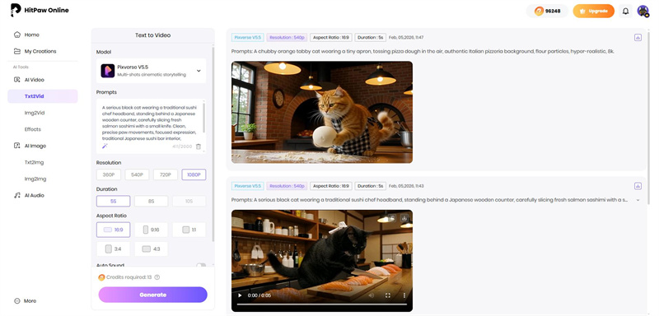This screenshot has width=659, height=316.
Task: Click the trash icon to clear prompt
Action: point(199,146)
